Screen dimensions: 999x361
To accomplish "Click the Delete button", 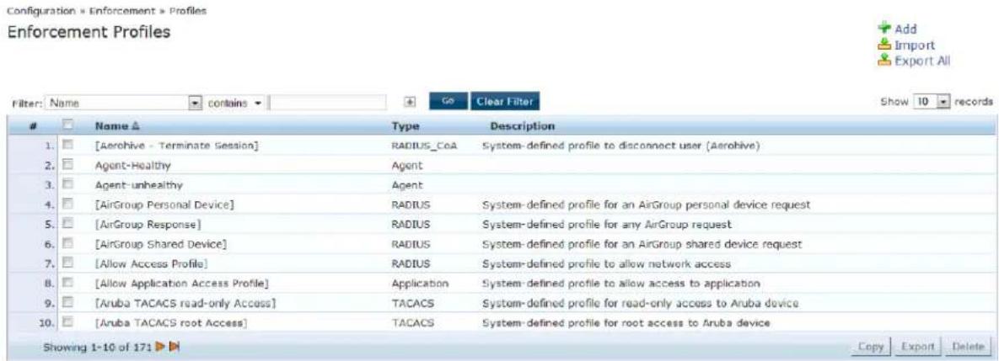I will 969,347.
